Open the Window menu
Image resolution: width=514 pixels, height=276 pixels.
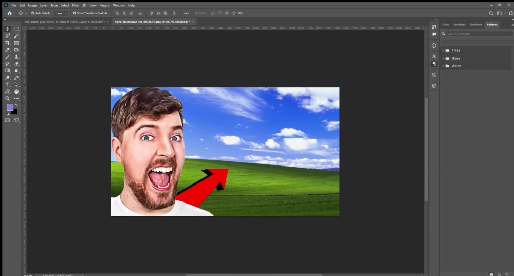[119, 5]
